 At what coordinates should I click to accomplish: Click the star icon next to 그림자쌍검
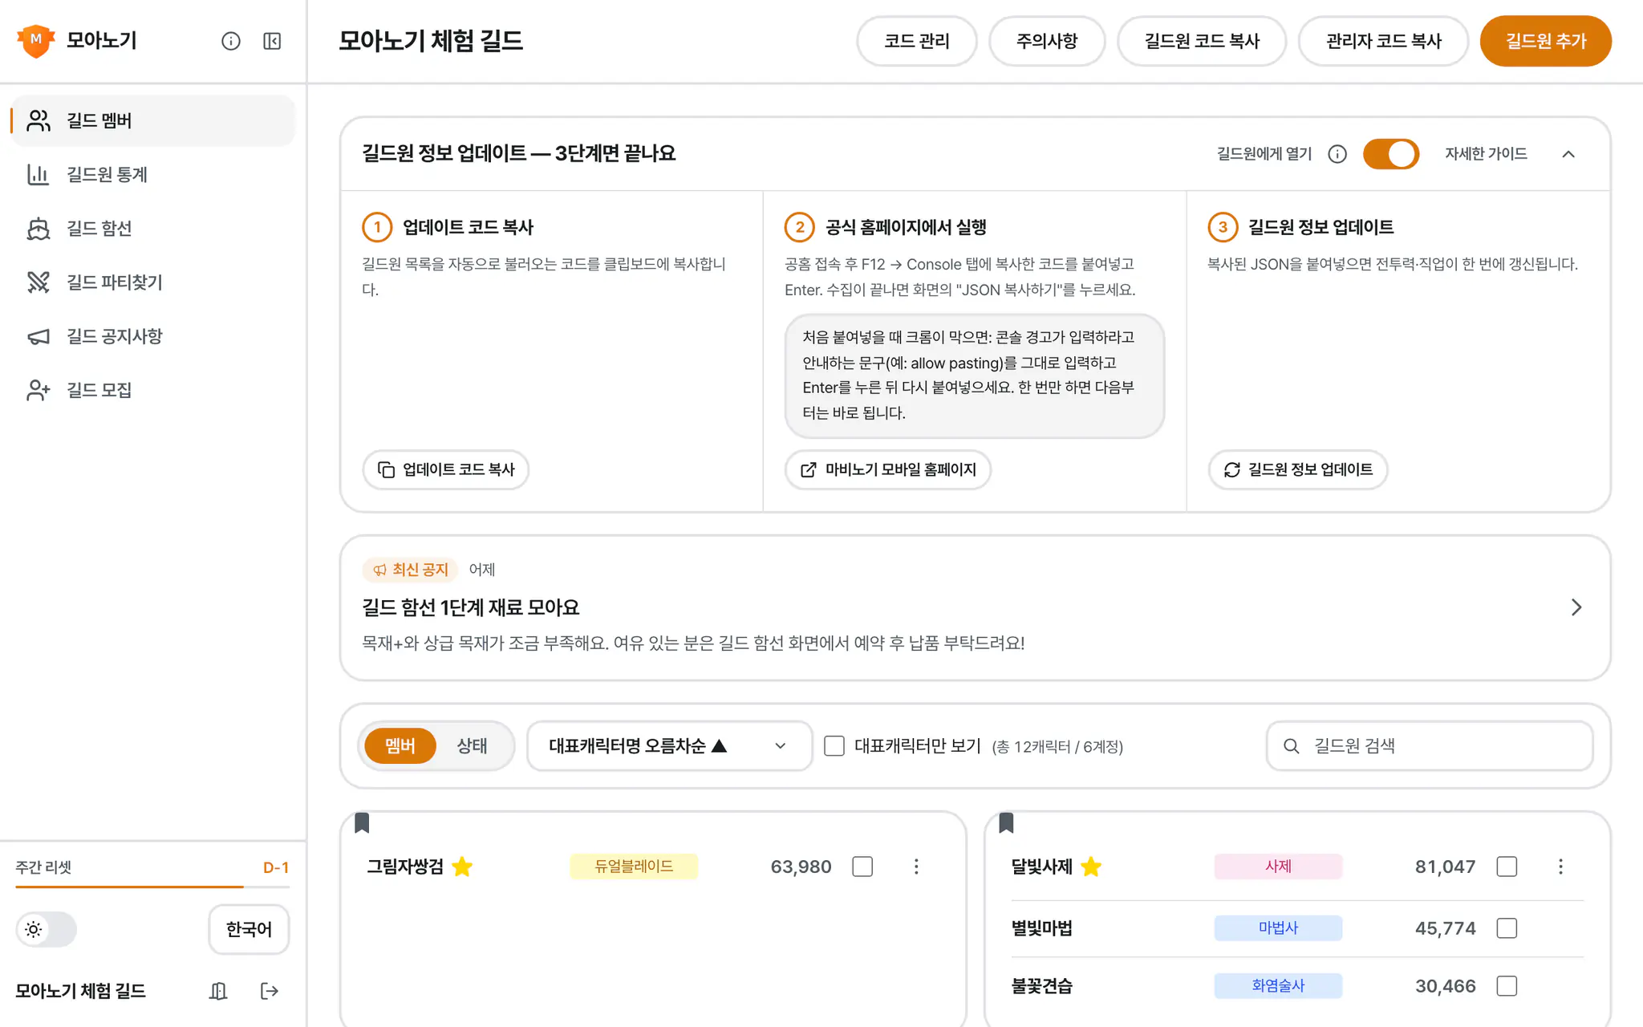(462, 867)
